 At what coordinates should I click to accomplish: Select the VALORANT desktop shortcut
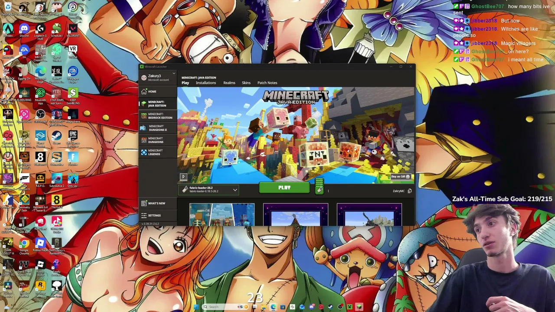click(73, 30)
